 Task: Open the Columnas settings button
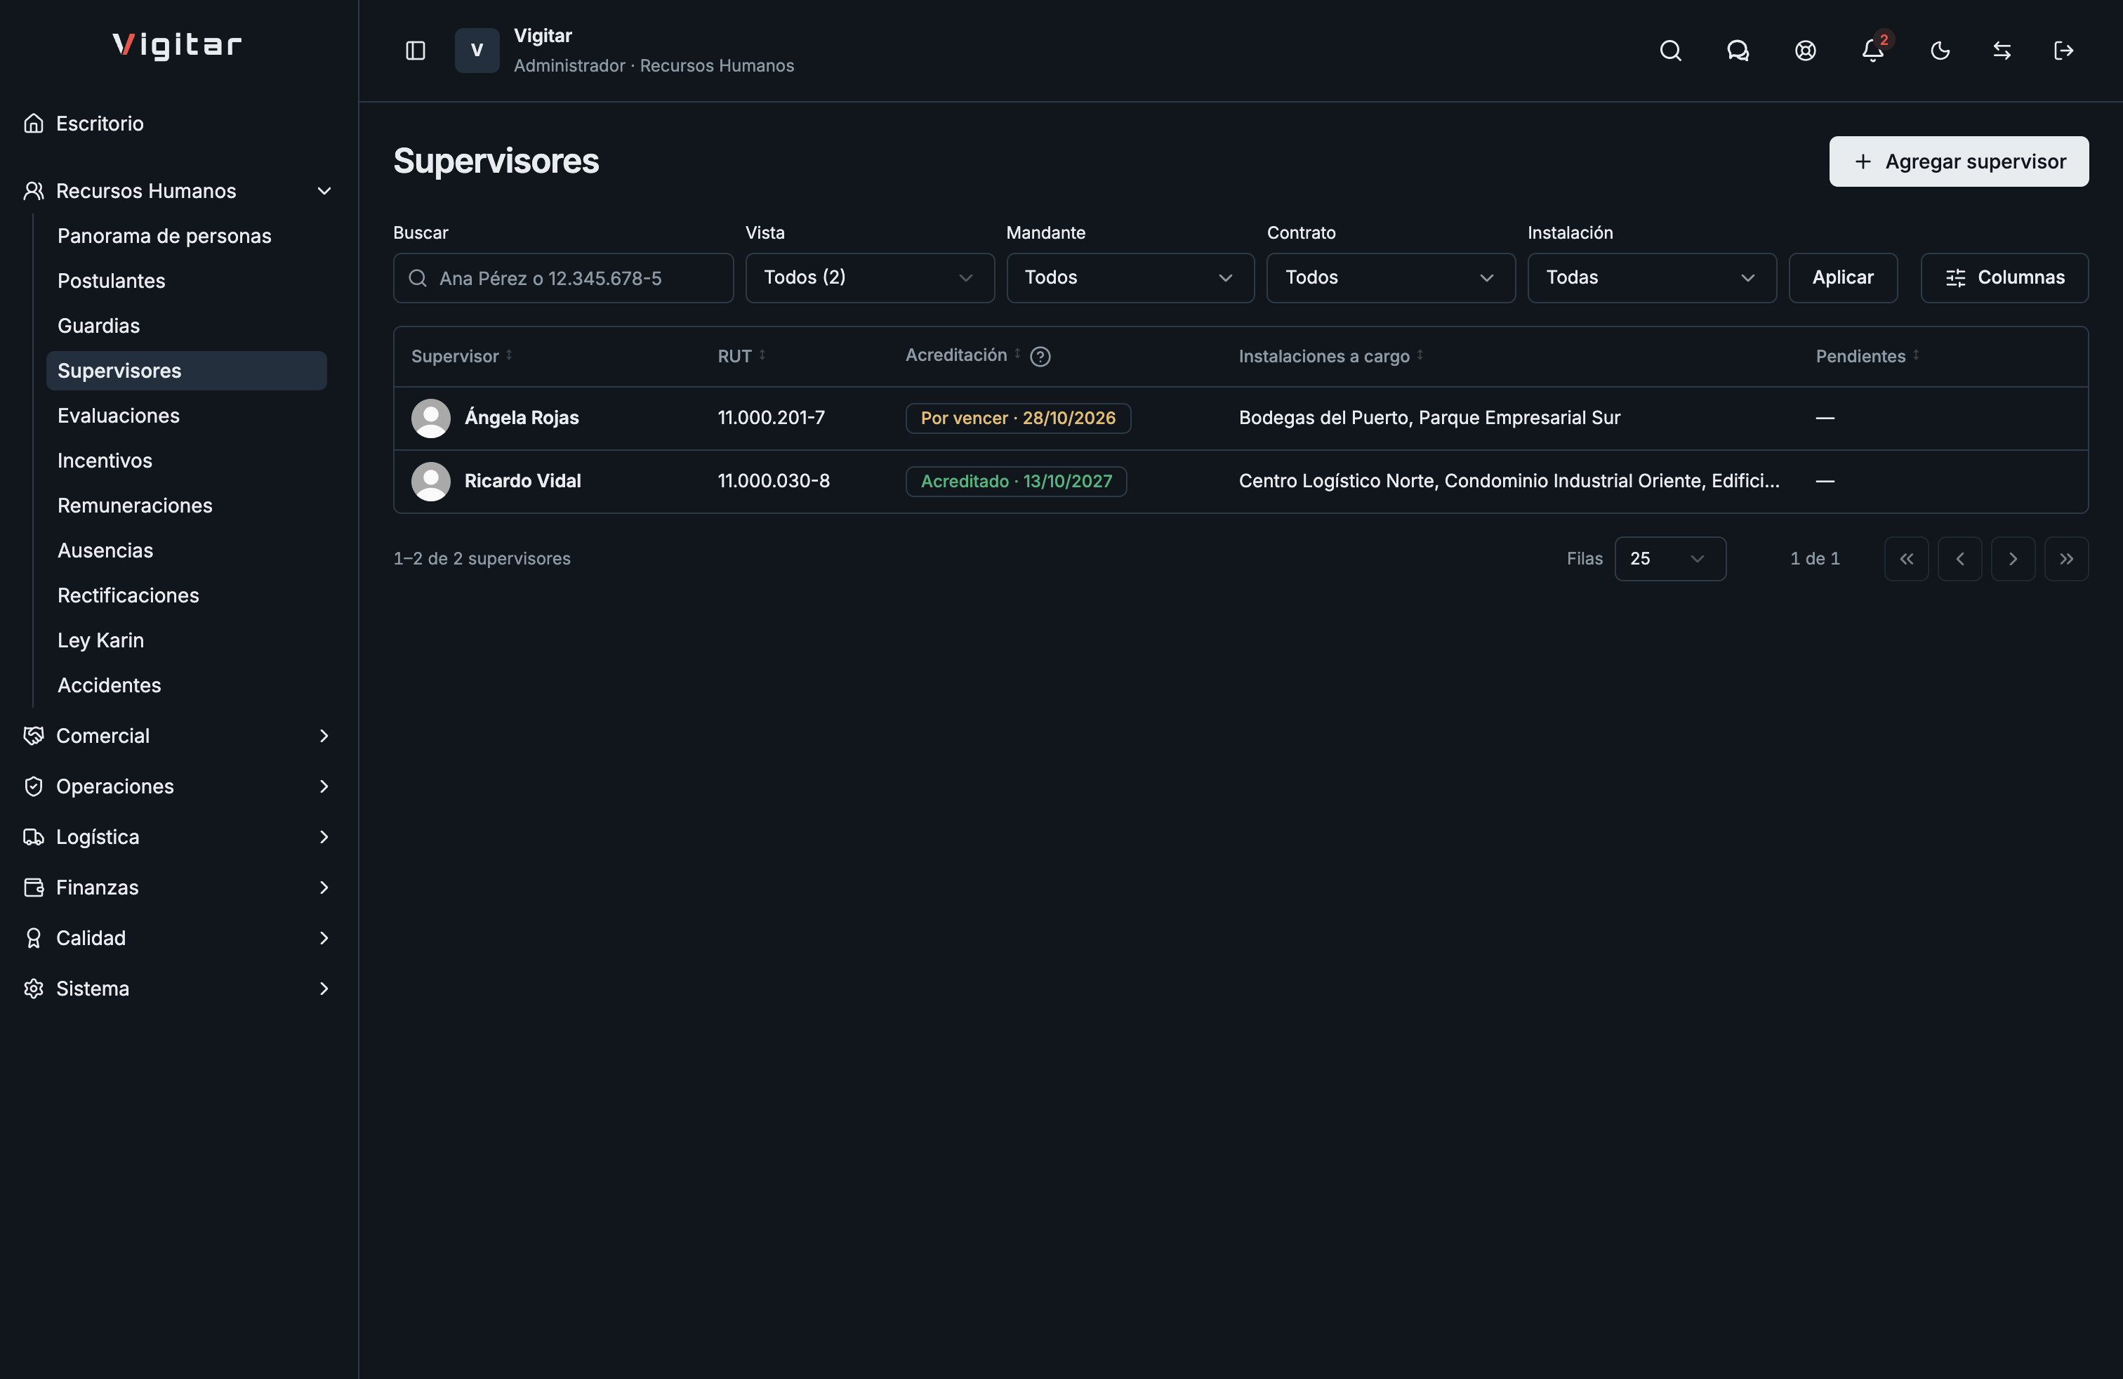2004,277
